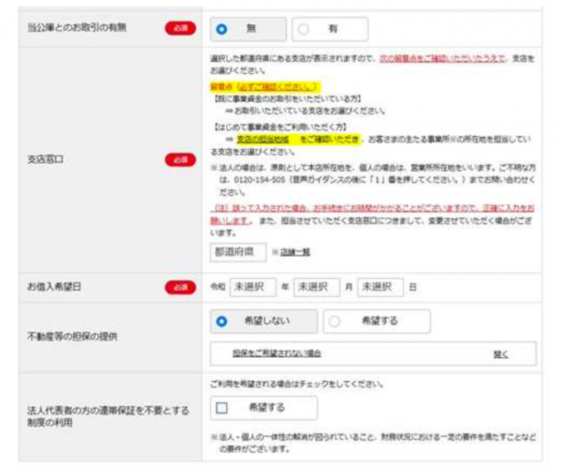Expand the section using 開く
The image size is (562, 474).
click(x=501, y=353)
